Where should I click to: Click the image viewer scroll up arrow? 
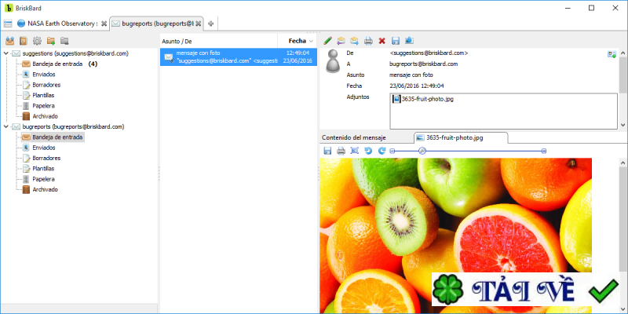coord(623,162)
